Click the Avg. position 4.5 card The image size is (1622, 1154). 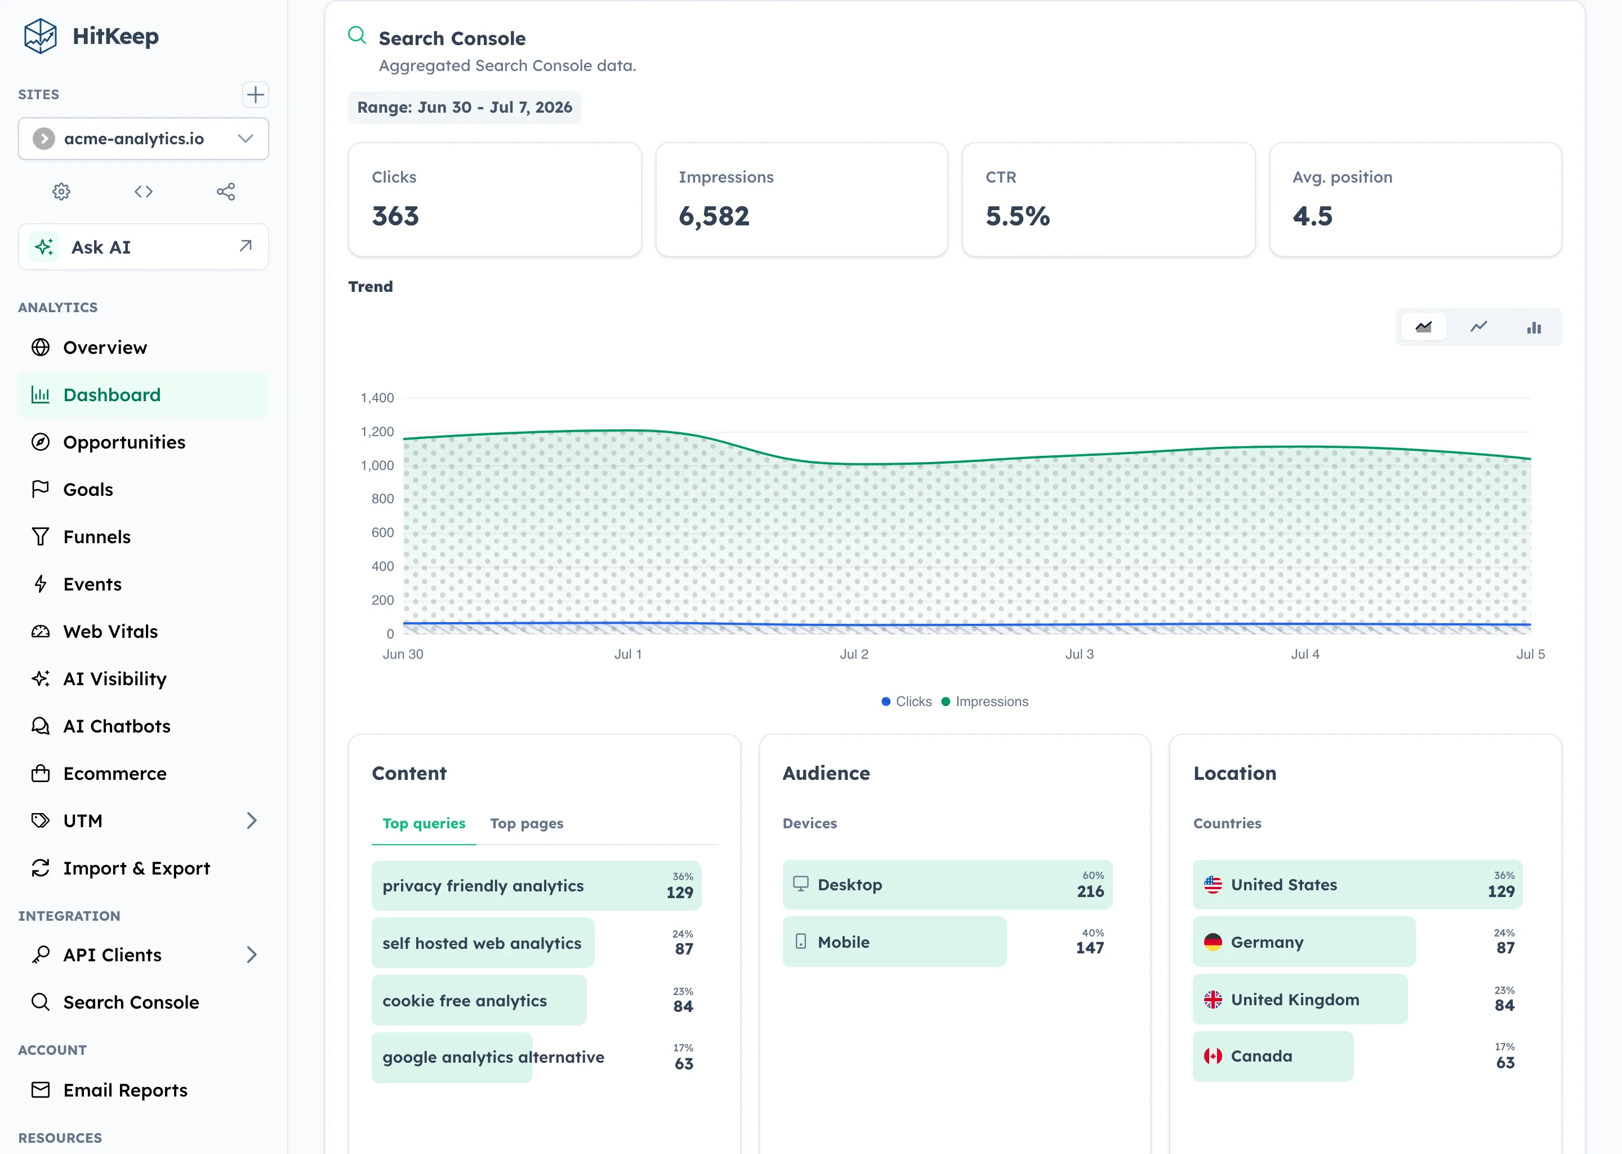(1415, 199)
